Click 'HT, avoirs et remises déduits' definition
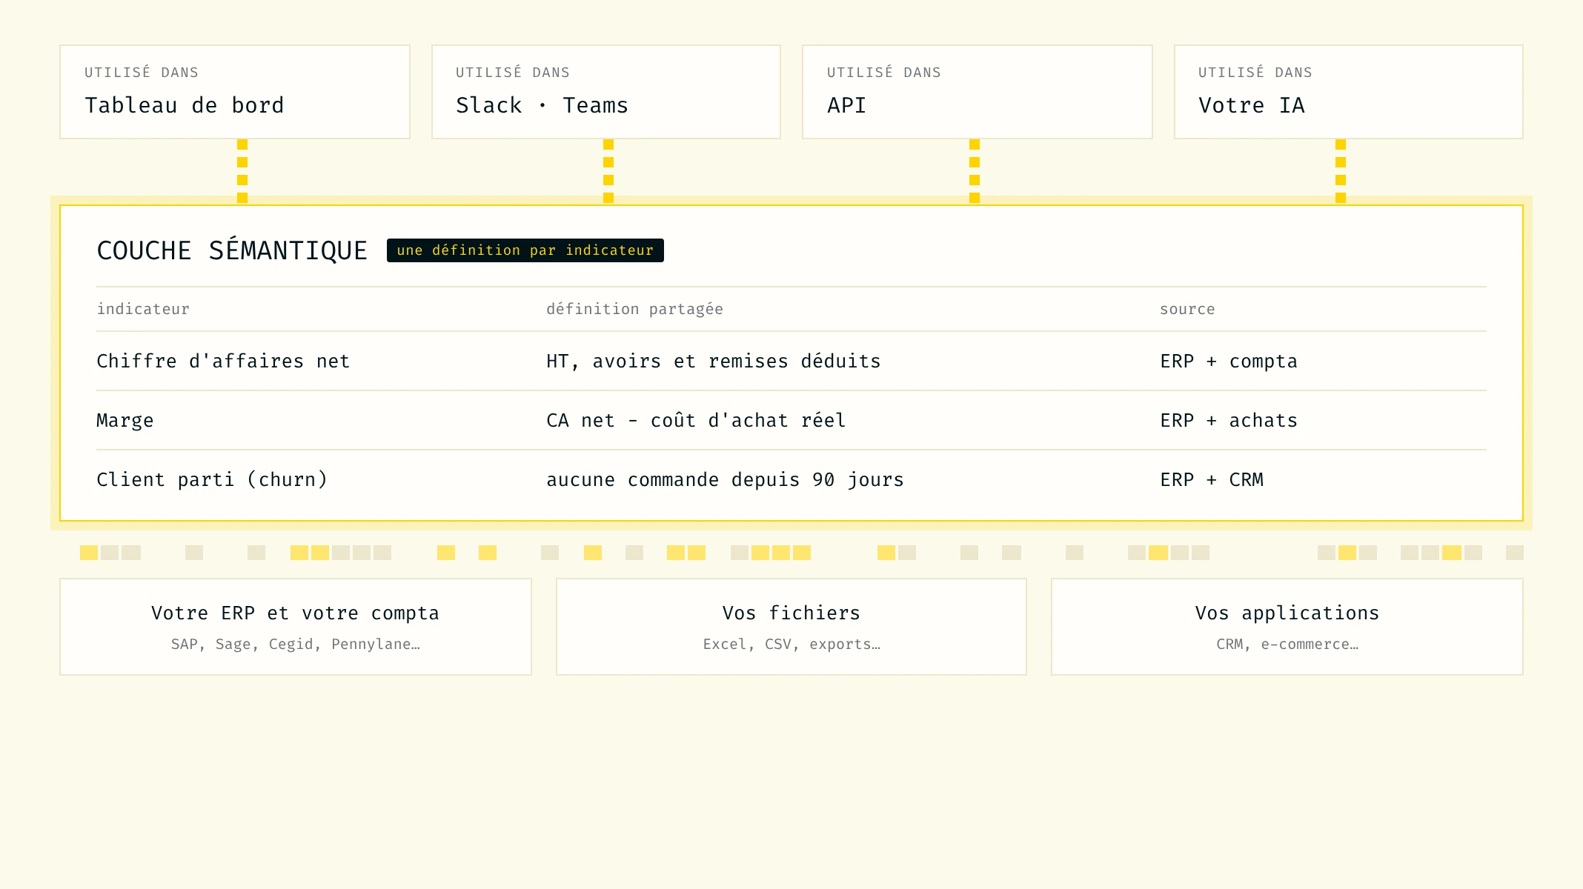 point(714,361)
